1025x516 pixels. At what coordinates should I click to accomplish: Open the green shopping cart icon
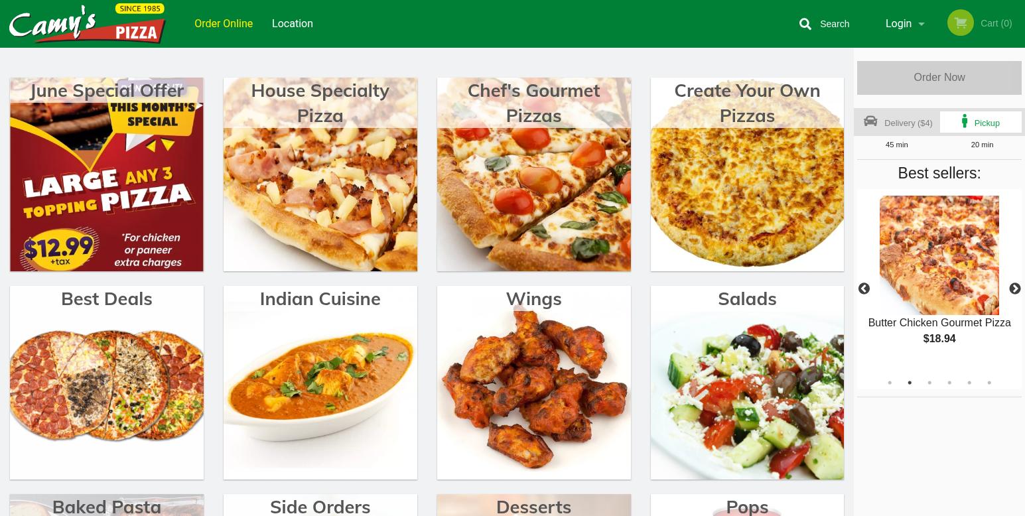point(960,23)
